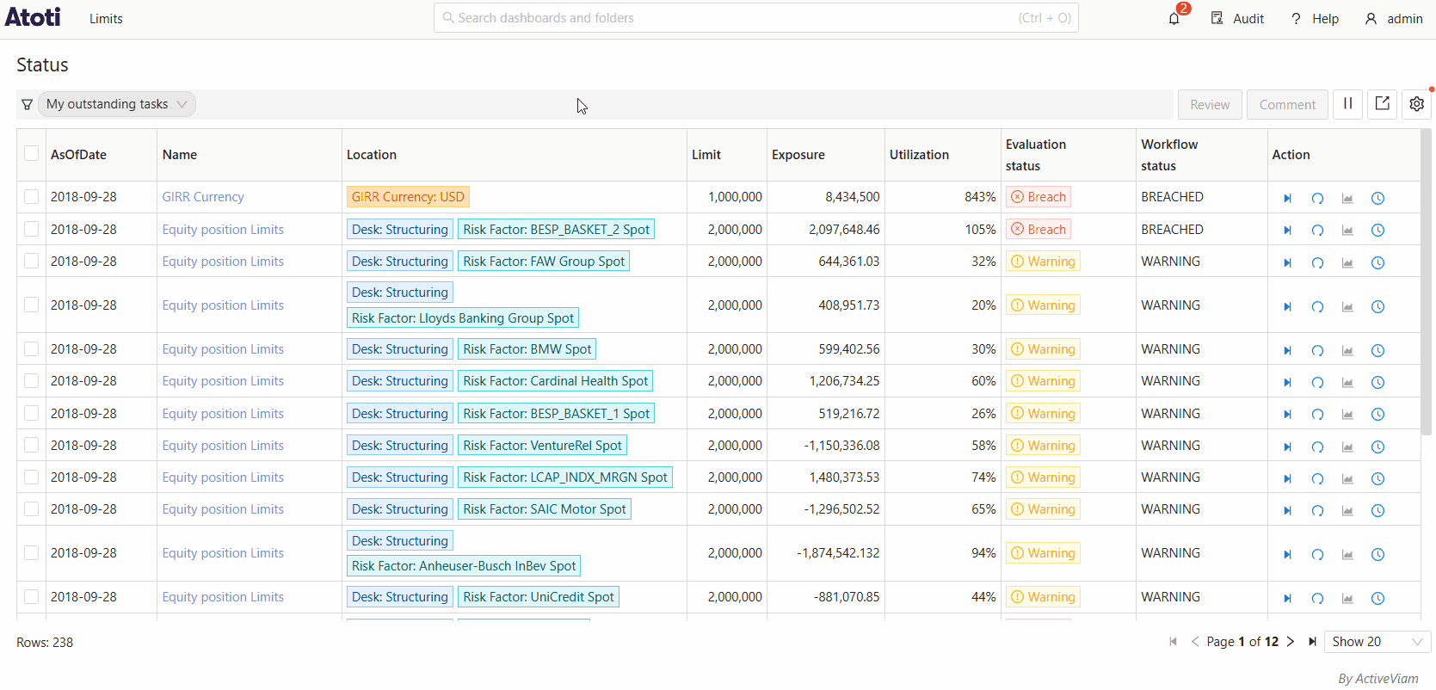
Task: Check the GIRR Currency row checkbox
Action: pos(32,197)
